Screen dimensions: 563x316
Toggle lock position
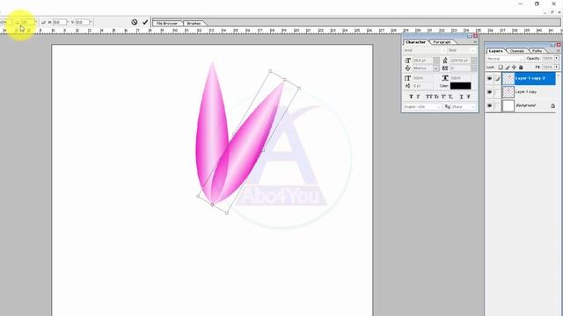514,68
